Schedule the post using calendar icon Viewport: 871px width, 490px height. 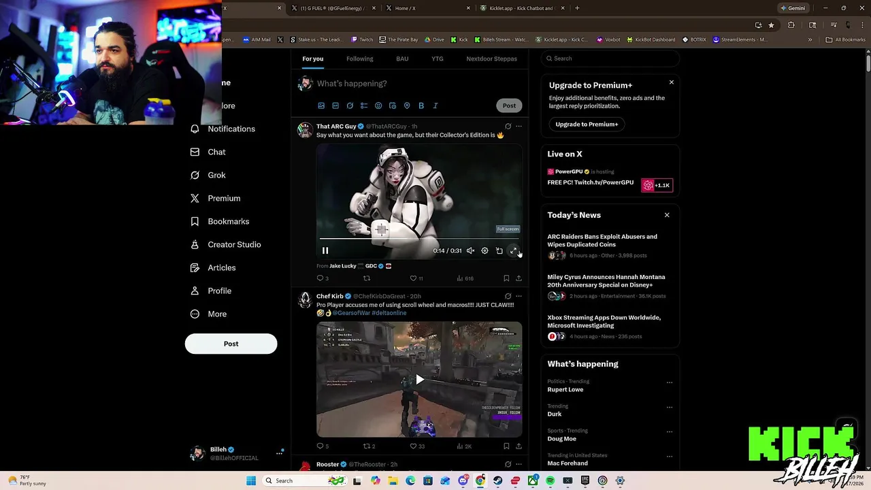tap(393, 105)
